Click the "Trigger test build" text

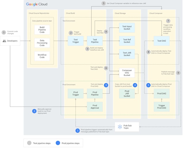[x=77, y=33]
